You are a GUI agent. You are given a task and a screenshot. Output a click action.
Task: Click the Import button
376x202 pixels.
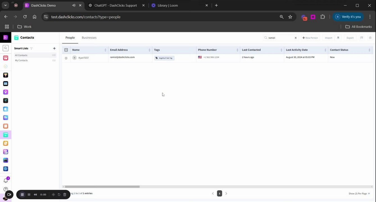point(329,38)
